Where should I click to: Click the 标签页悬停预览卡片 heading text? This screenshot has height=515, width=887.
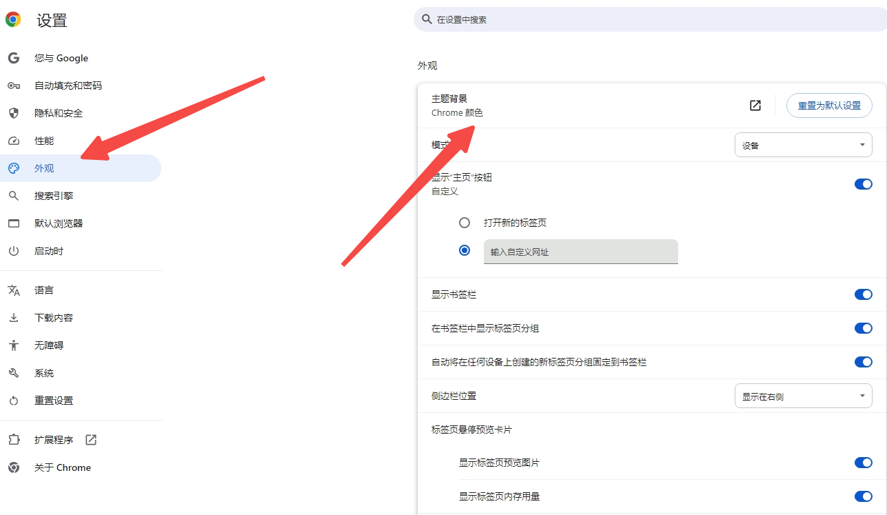[471, 430]
